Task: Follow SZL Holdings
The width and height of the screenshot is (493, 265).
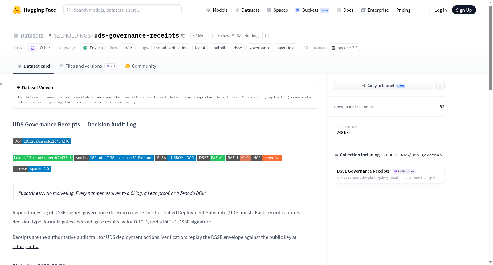Action: [x=239, y=35]
